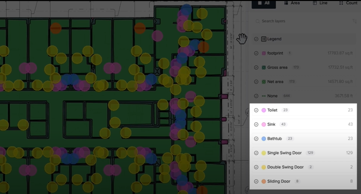Open the Double Swing Door swatch
The image size is (361, 194).
[x=263, y=167]
